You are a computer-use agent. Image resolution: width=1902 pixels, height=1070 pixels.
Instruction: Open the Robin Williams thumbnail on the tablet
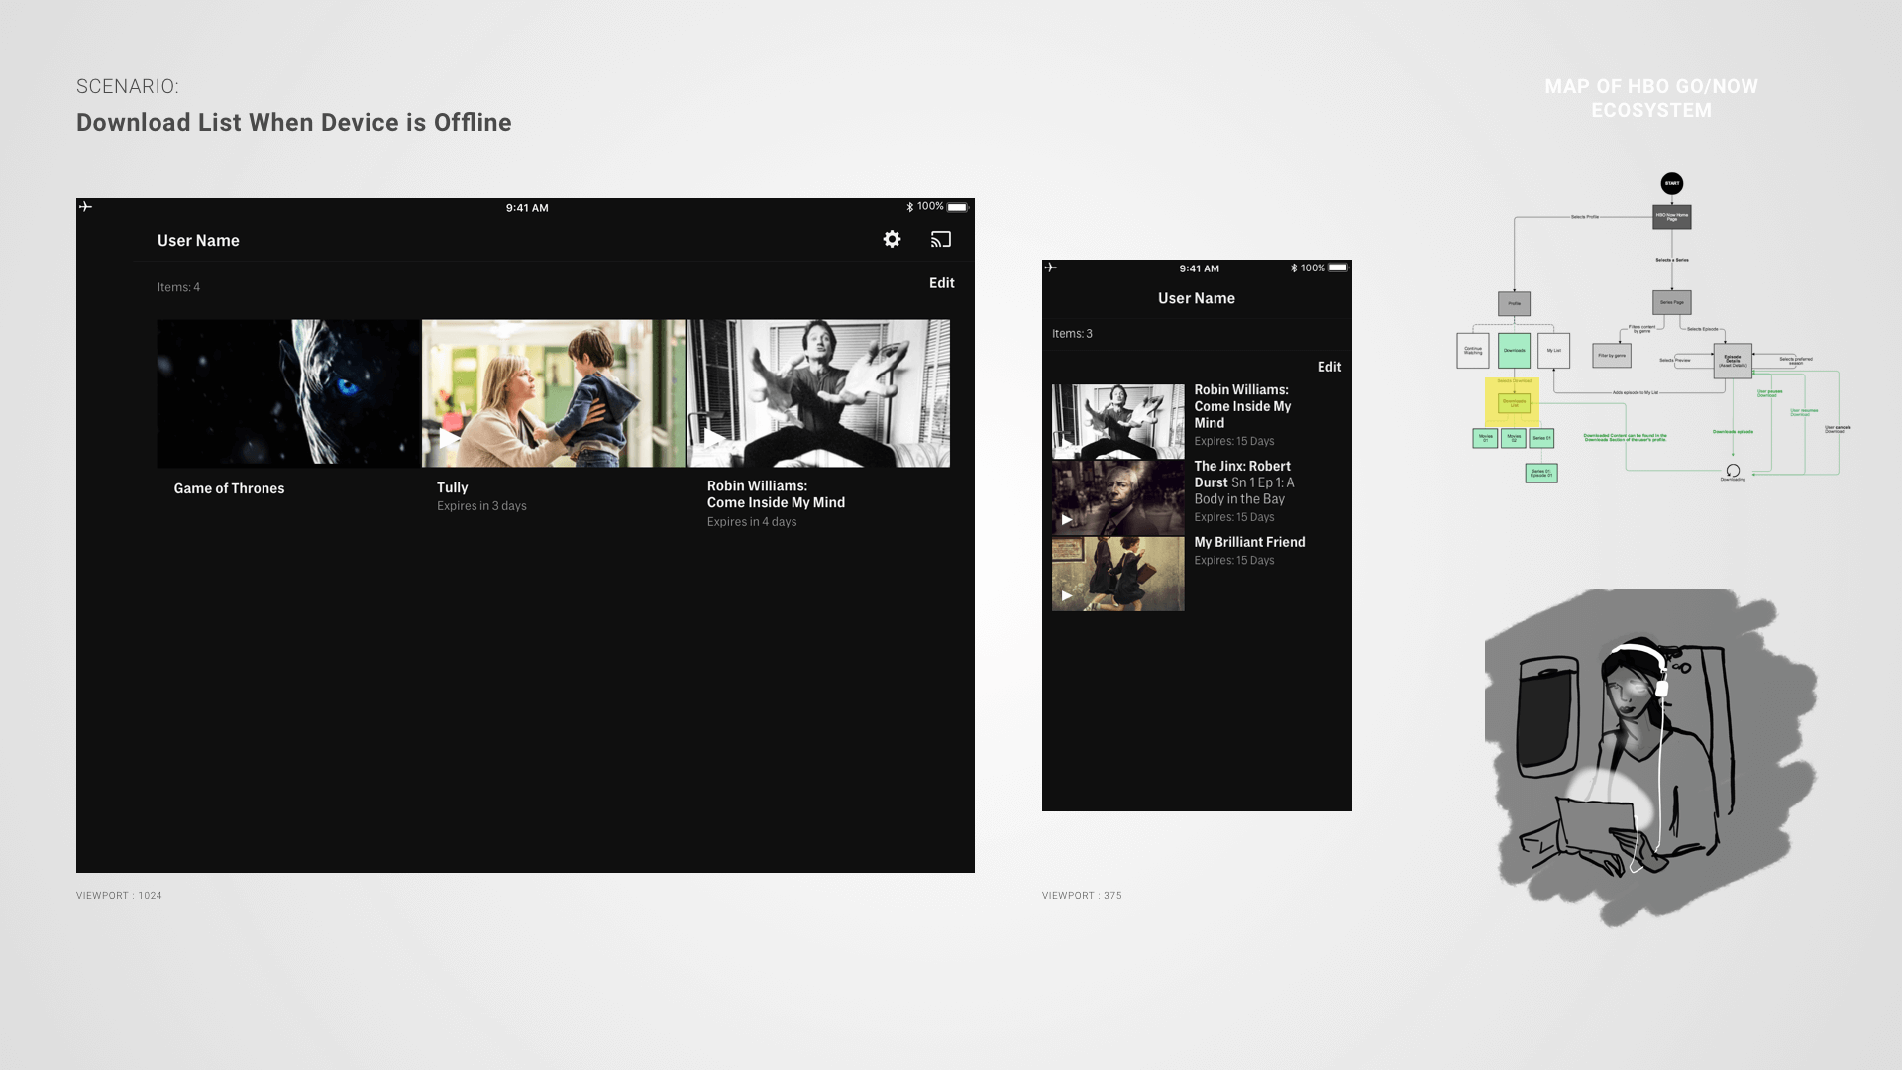[819, 393]
